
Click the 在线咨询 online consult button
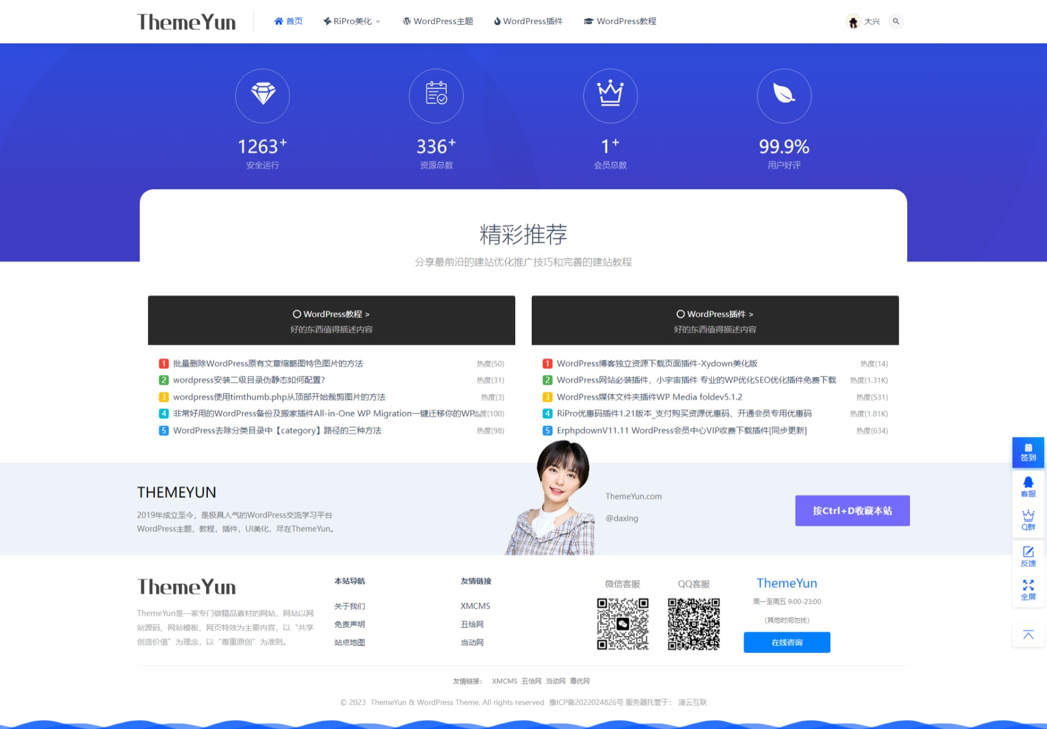tap(786, 642)
